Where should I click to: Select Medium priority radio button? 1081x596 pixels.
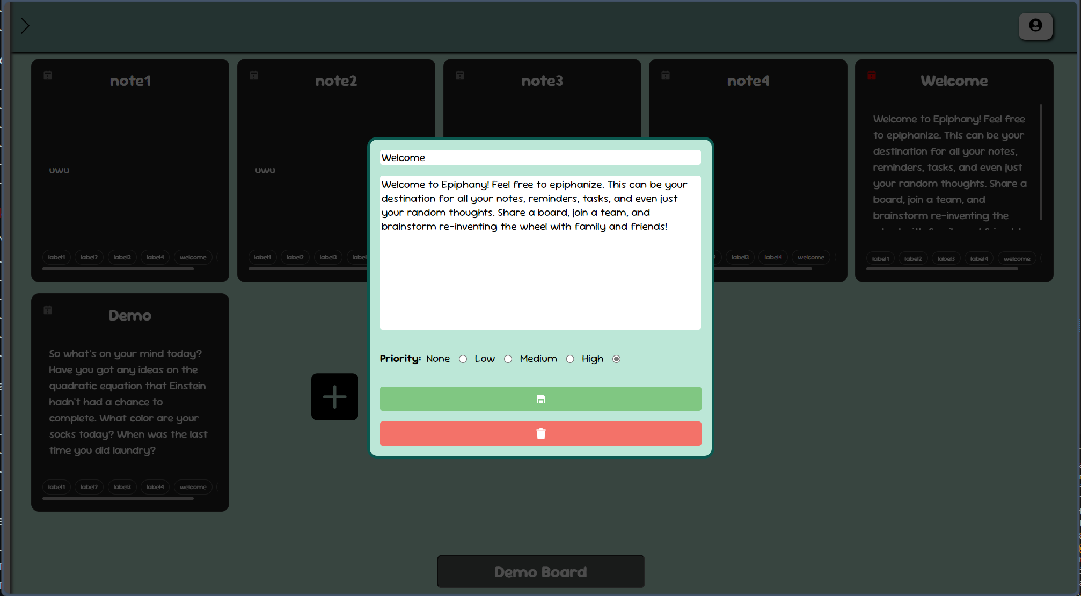click(570, 359)
